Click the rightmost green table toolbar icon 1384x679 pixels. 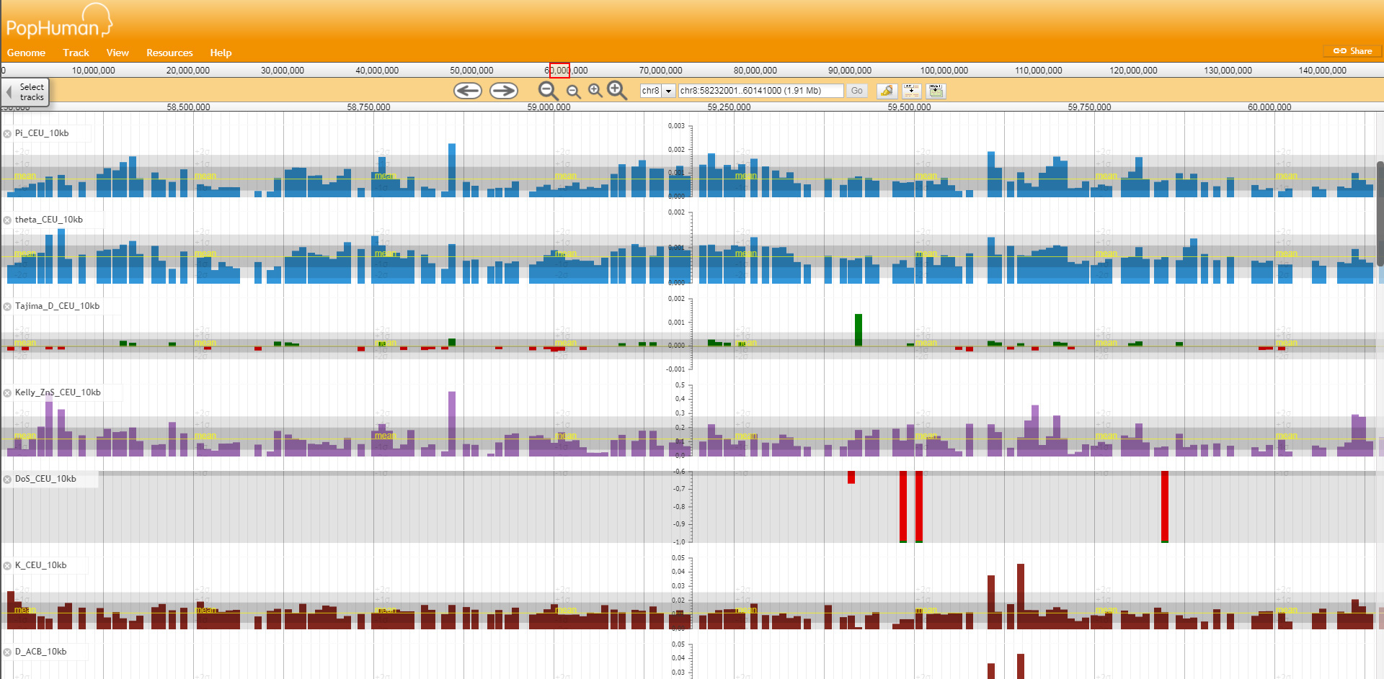tap(936, 91)
